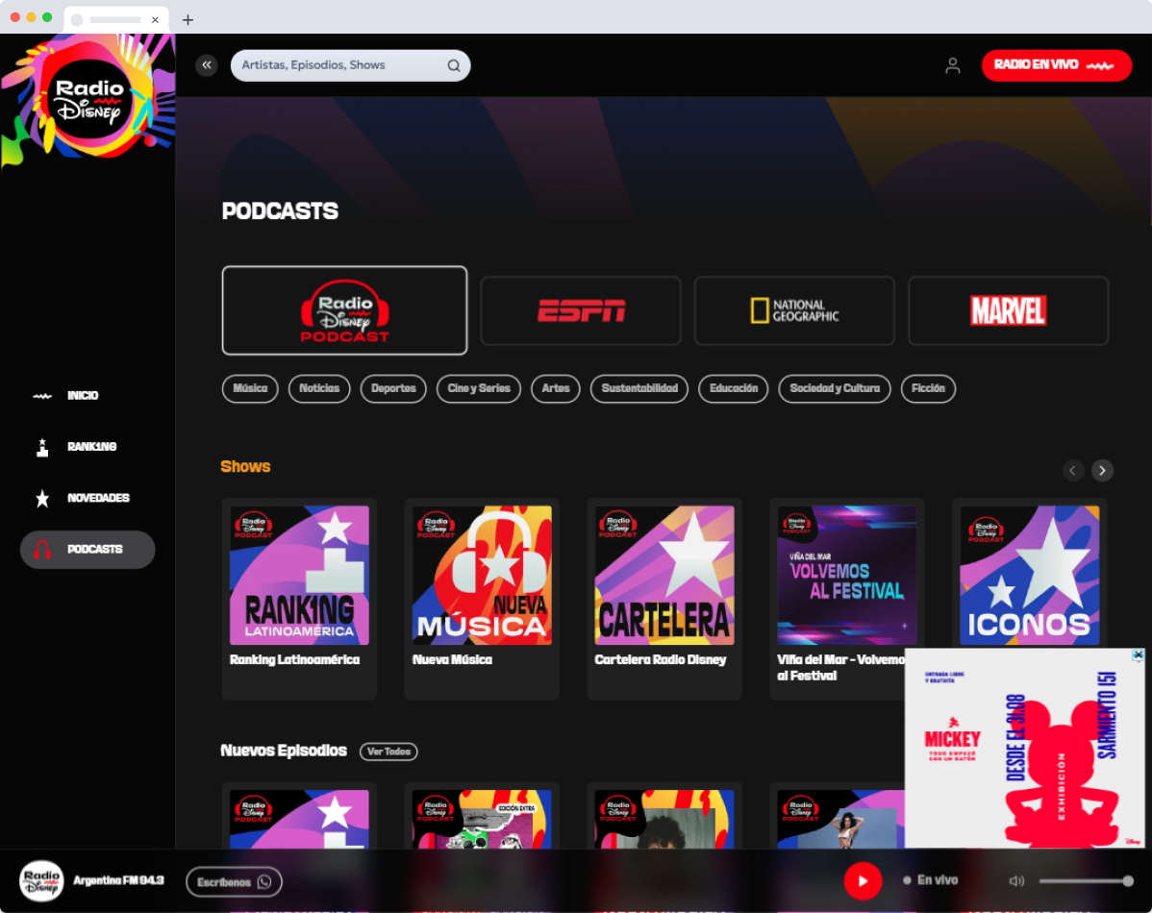This screenshot has width=1152, height=913.
Task: Select the Marvel brand tile
Action: click(x=1008, y=310)
